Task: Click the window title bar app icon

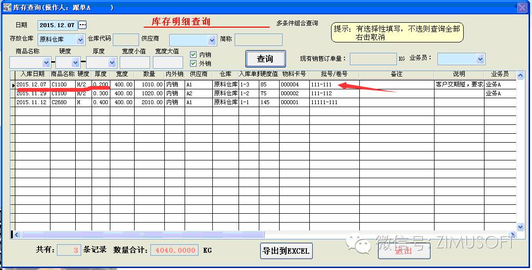Action: tap(7, 8)
